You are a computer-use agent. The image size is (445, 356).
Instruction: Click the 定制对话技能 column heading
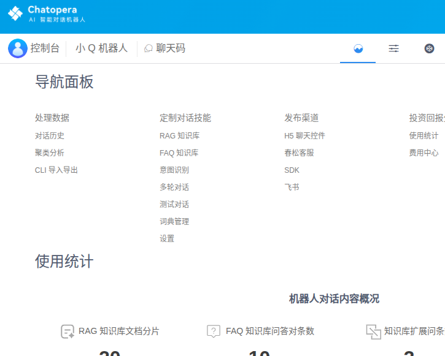[185, 118]
